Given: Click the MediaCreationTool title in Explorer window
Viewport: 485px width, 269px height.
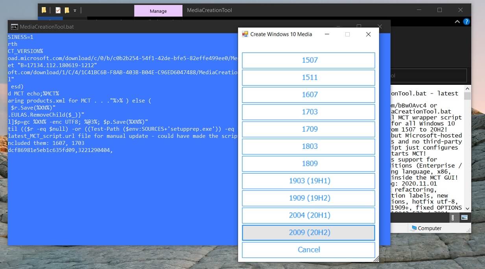Looking at the screenshot, I should tap(209, 10).
